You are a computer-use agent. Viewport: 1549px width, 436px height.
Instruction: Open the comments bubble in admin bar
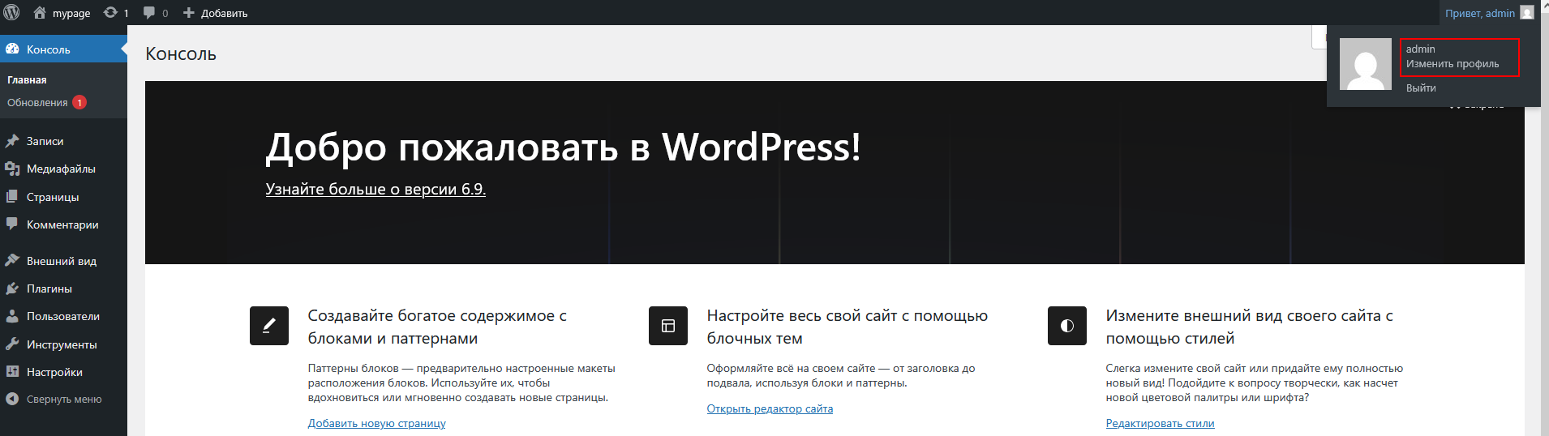coord(149,13)
